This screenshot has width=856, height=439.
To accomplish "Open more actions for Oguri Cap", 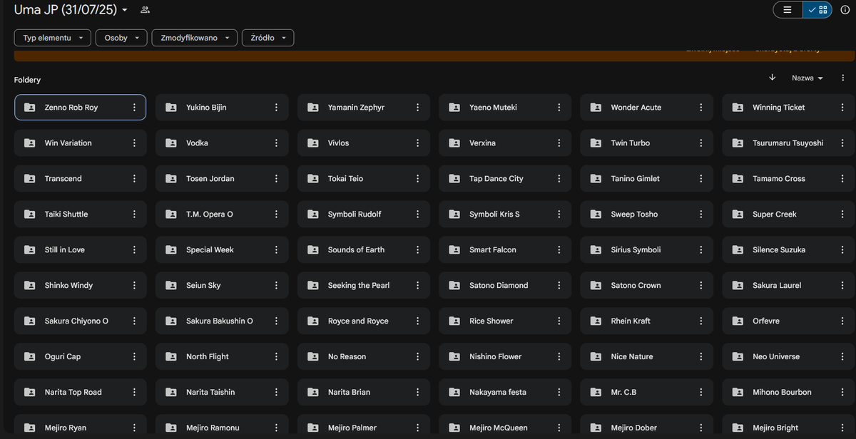I will coord(134,357).
